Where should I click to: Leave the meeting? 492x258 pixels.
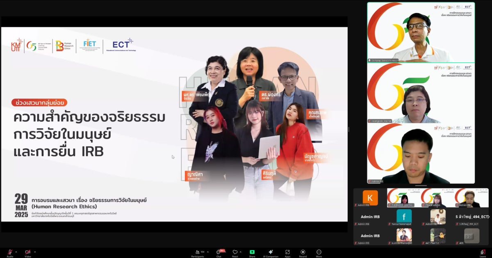pyautogui.click(x=483, y=253)
